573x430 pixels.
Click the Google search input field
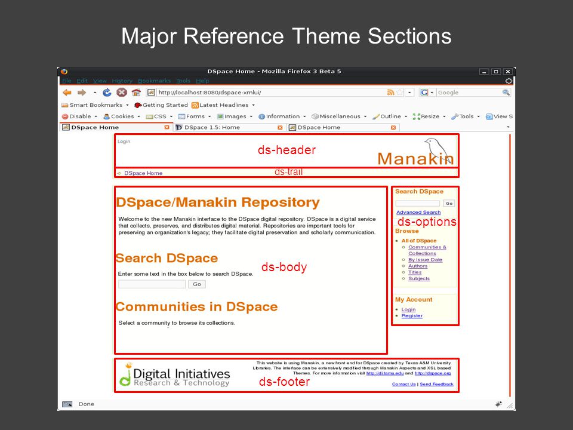tap(469, 93)
